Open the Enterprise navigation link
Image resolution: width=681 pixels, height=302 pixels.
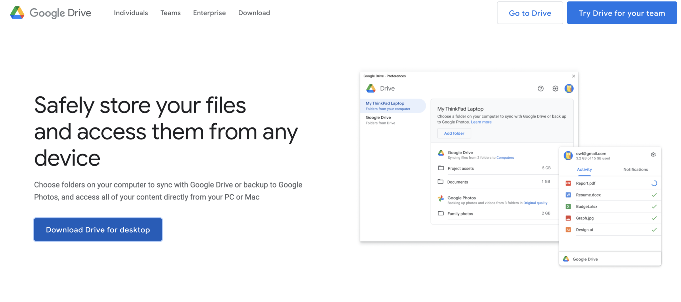click(x=209, y=13)
